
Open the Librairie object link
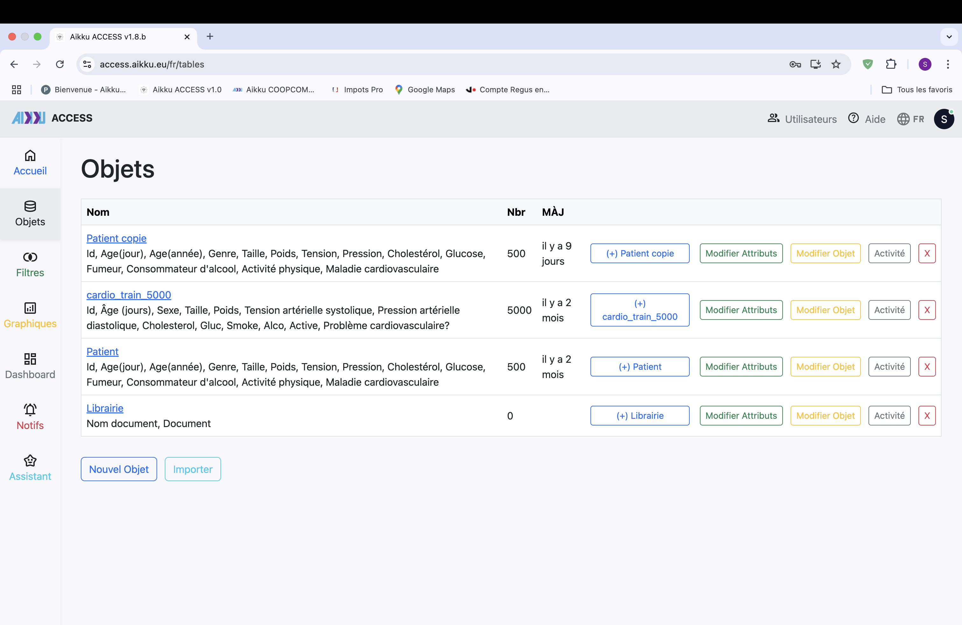(105, 408)
